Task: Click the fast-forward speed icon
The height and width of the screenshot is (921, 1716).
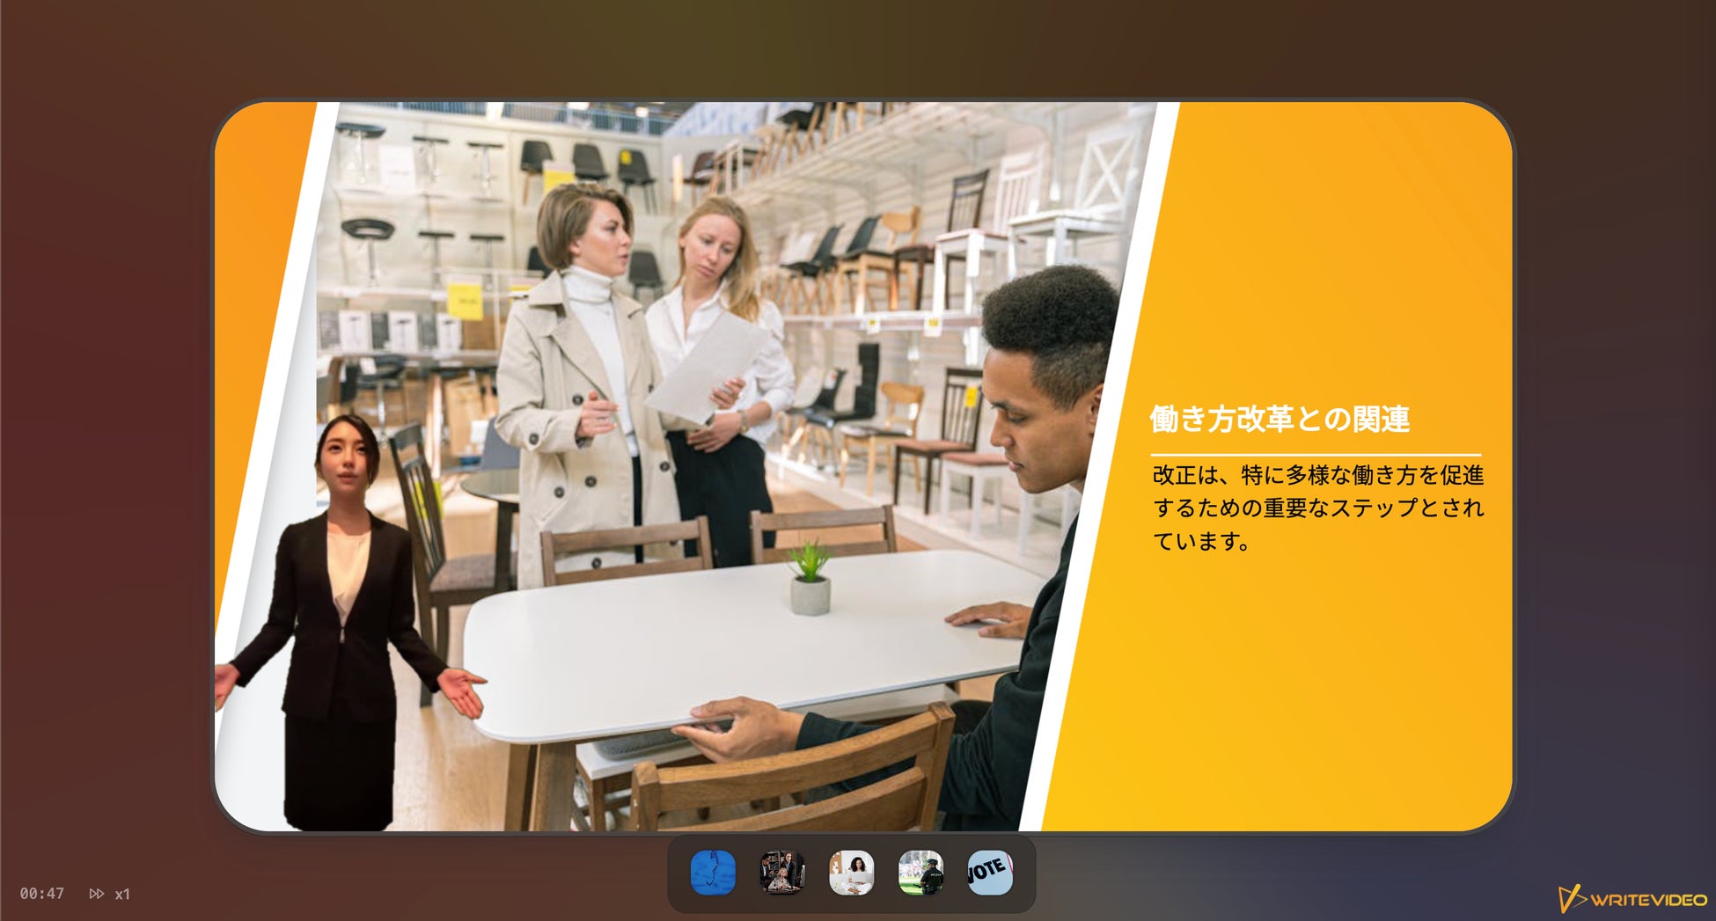Action: coord(97,894)
